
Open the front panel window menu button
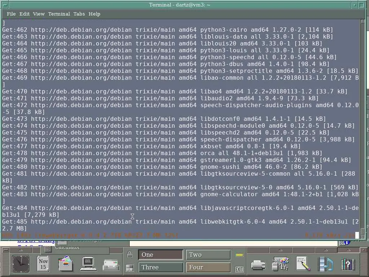[x=5, y=250]
